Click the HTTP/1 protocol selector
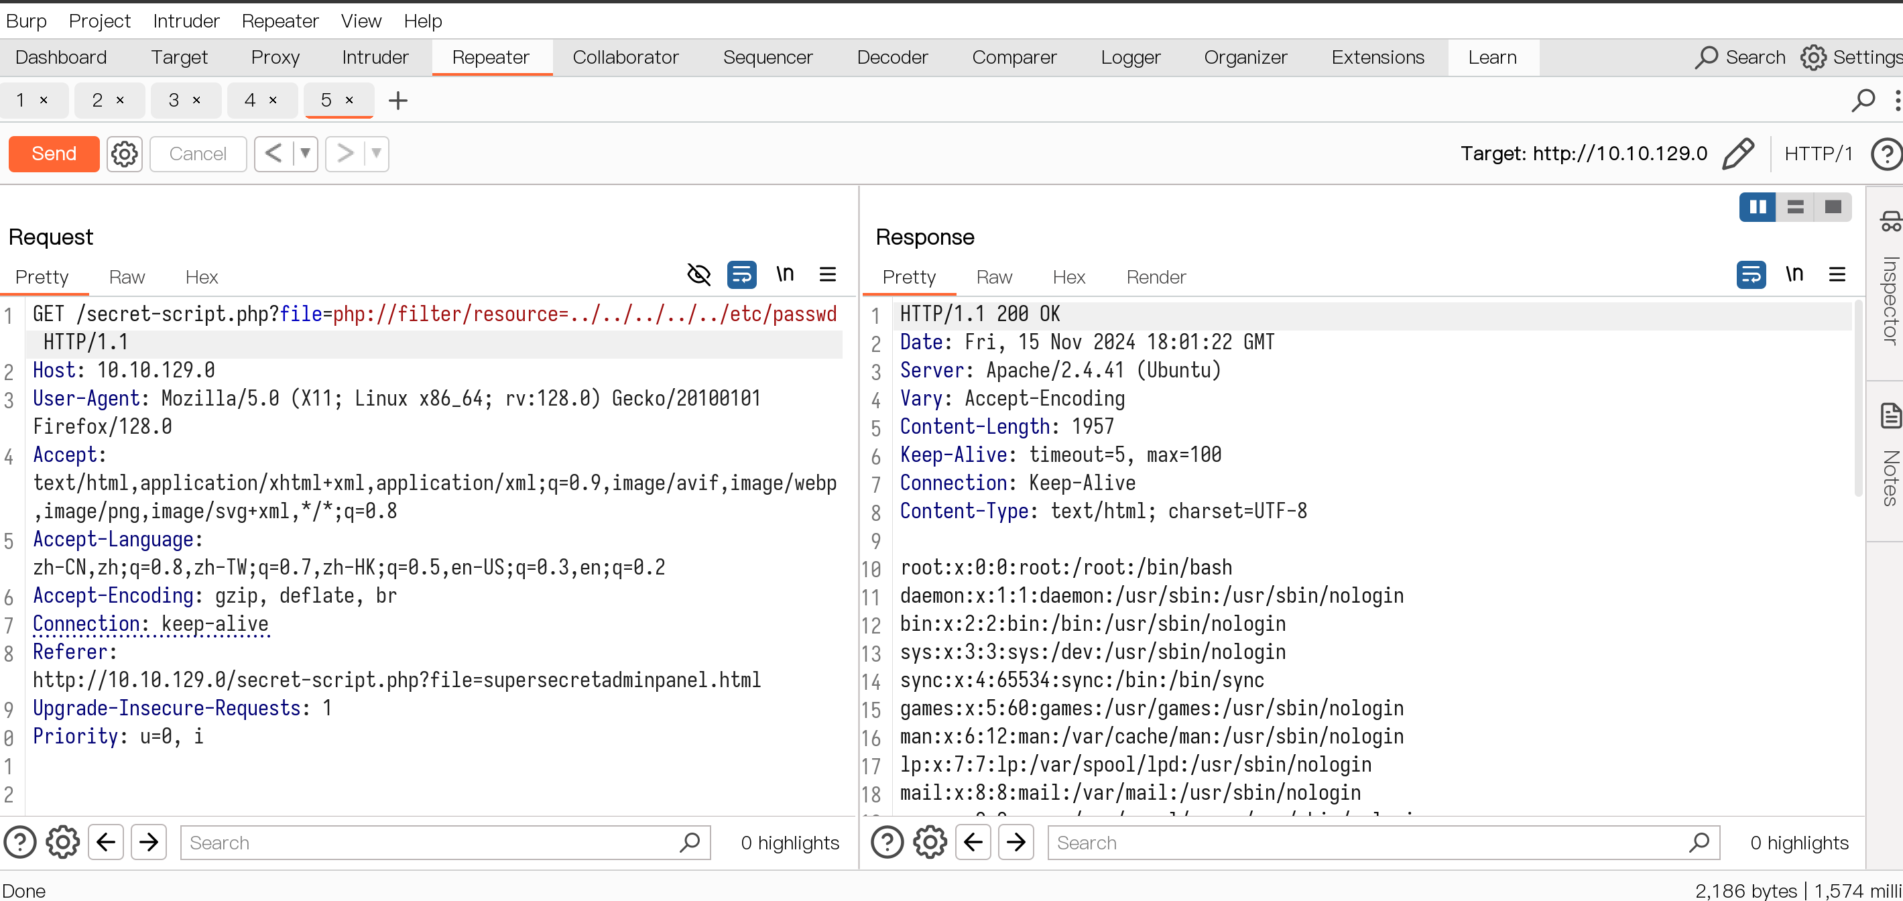 1819,154
